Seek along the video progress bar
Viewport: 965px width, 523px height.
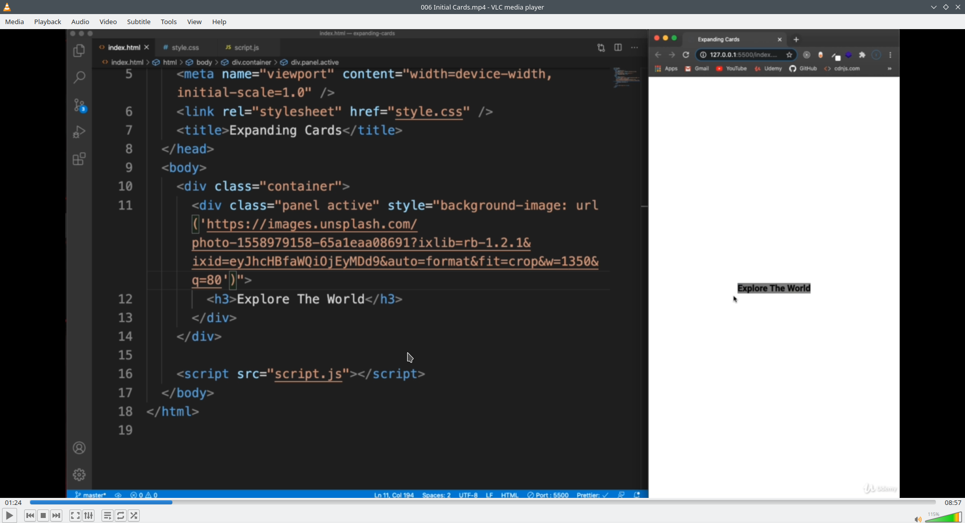click(x=482, y=502)
